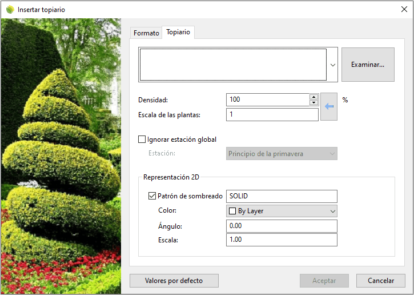This screenshot has height=295, width=414.
Task: Click the Densidad value field
Action: coord(268,99)
